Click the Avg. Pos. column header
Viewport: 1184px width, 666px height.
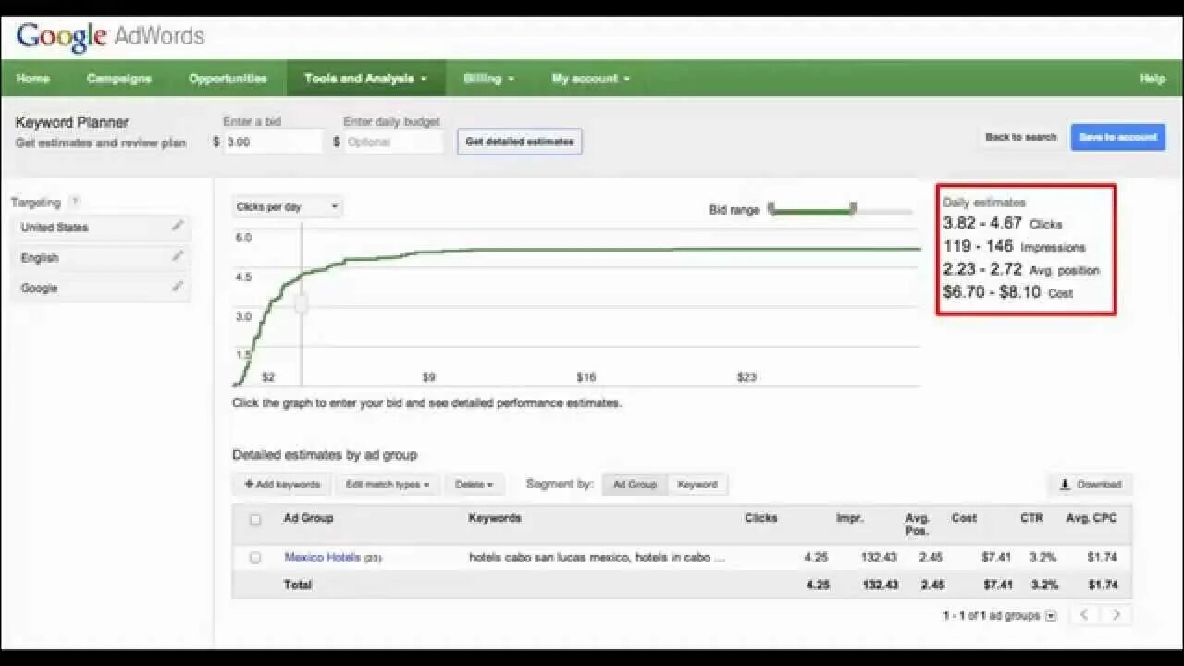coord(918,524)
